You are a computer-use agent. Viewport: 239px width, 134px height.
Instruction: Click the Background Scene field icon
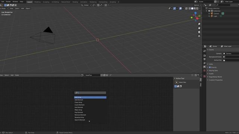pyautogui.click(x=224, y=57)
